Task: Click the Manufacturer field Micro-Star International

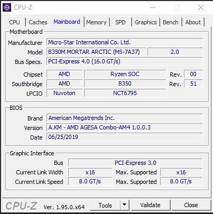Action: point(125,42)
